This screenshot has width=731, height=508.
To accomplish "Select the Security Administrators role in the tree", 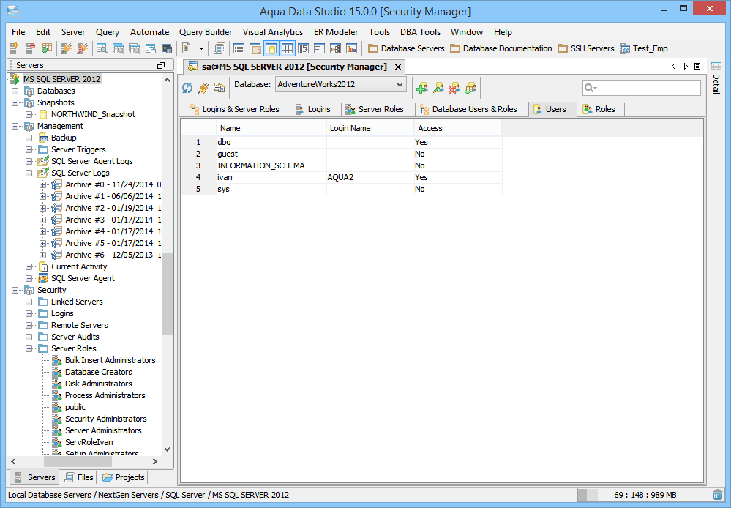I will [x=106, y=419].
